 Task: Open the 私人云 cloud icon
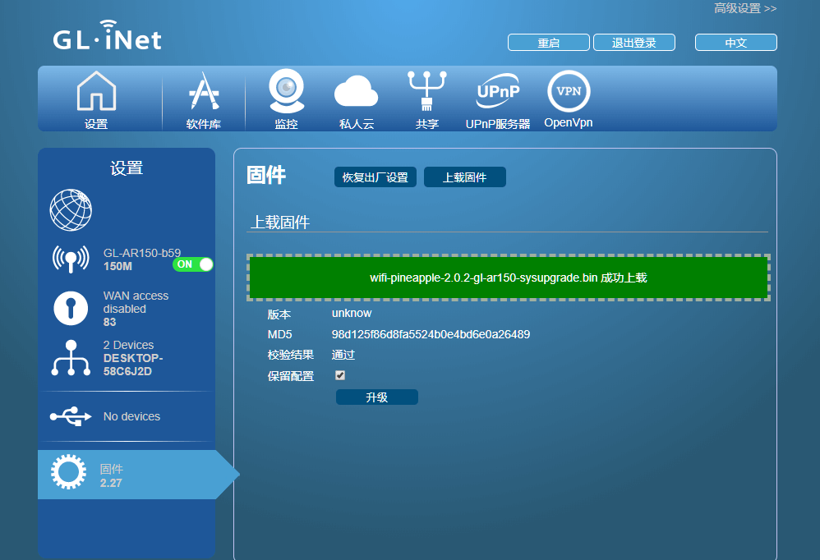pos(356,91)
